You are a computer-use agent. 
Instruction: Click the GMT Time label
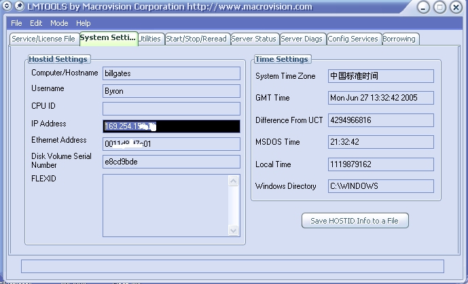(x=272, y=98)
